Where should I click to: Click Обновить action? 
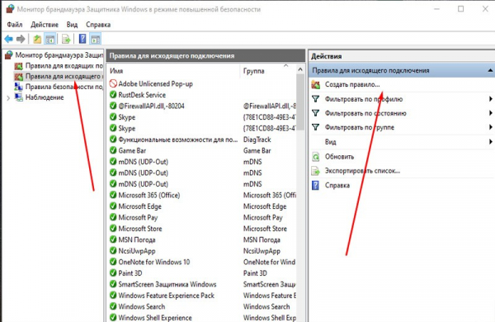pyautogui.click(x=339, y=156)
